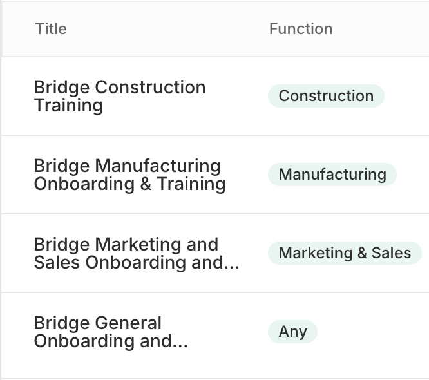Click the Bridge General first title line

coord(97,323)
